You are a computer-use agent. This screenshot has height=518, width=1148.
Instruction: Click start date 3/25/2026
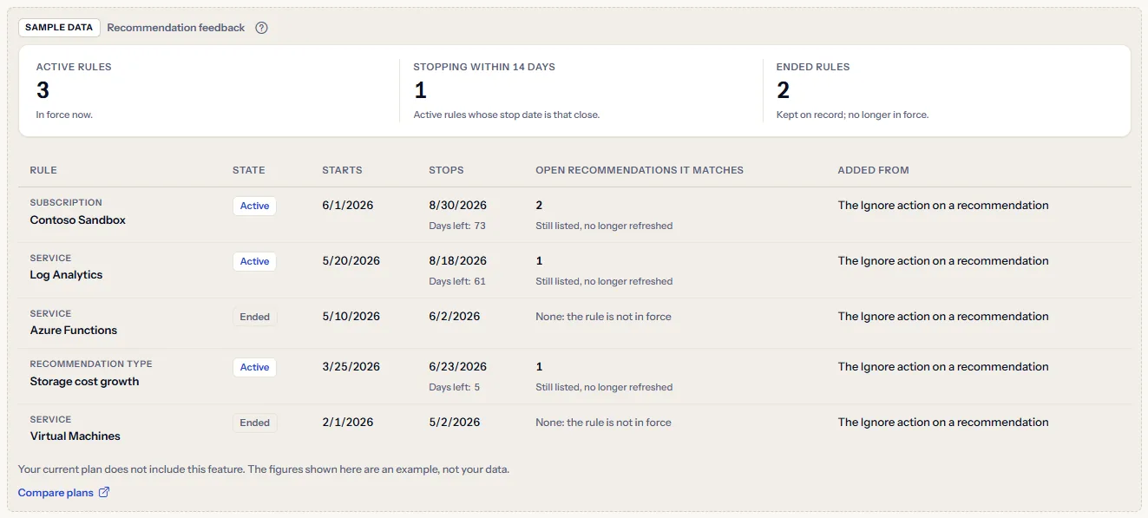click(x=351, y=367)
